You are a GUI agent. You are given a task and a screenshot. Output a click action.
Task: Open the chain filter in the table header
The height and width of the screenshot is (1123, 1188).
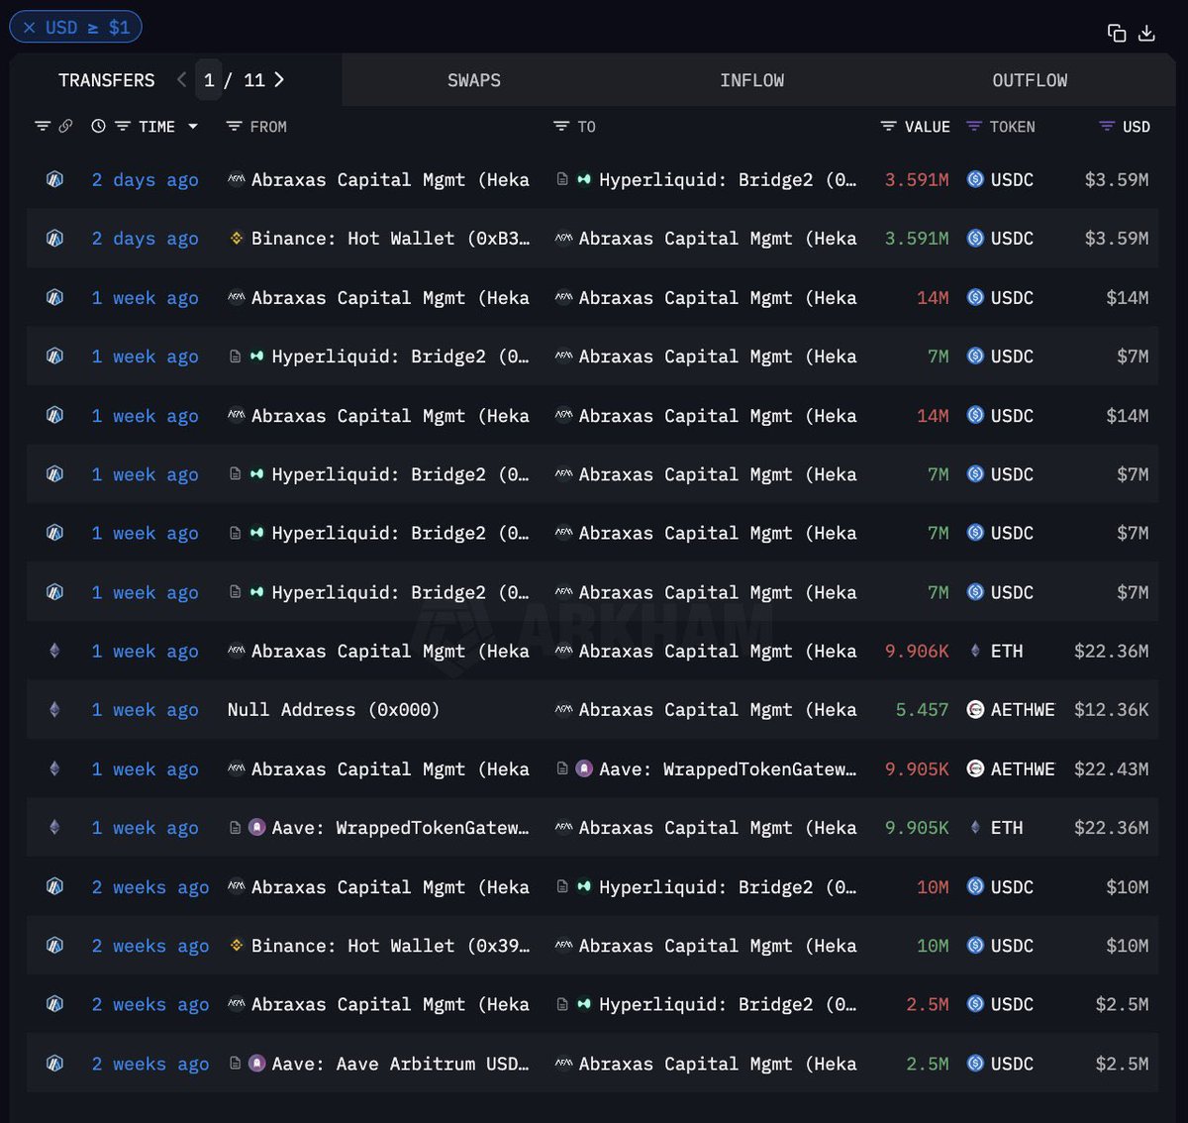pos(43,127)
